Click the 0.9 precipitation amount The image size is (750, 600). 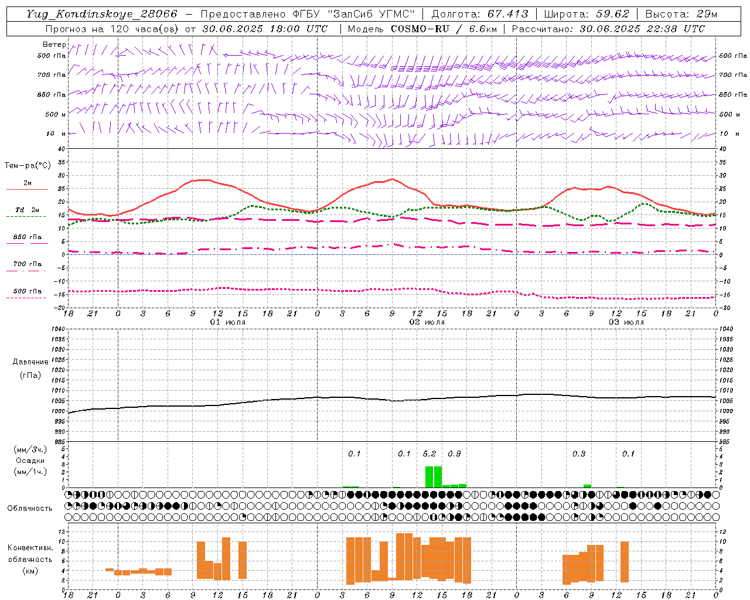tap(454, 454)
